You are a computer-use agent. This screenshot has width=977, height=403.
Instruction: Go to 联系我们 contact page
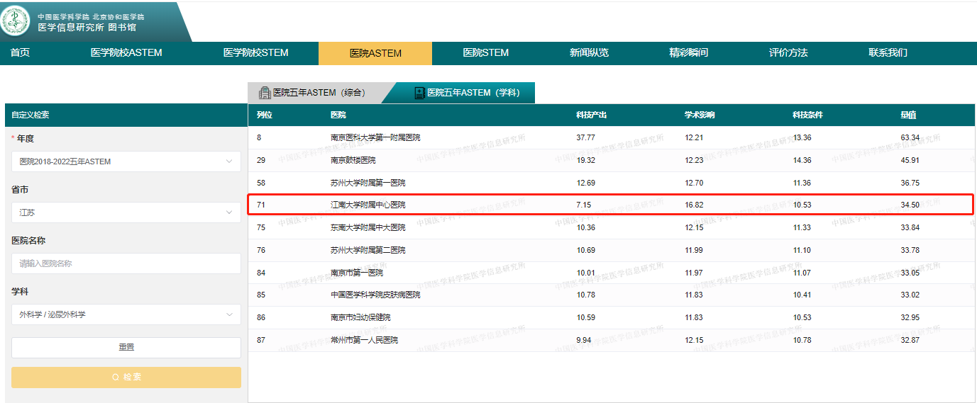[888, 53]
